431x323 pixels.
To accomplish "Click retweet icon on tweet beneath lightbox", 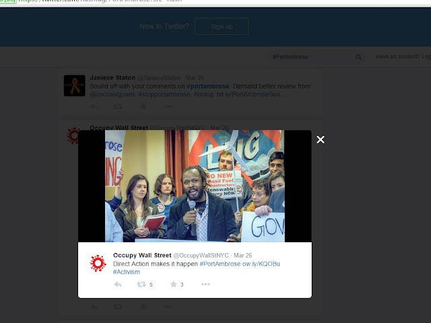I will (x=119, y=307).
